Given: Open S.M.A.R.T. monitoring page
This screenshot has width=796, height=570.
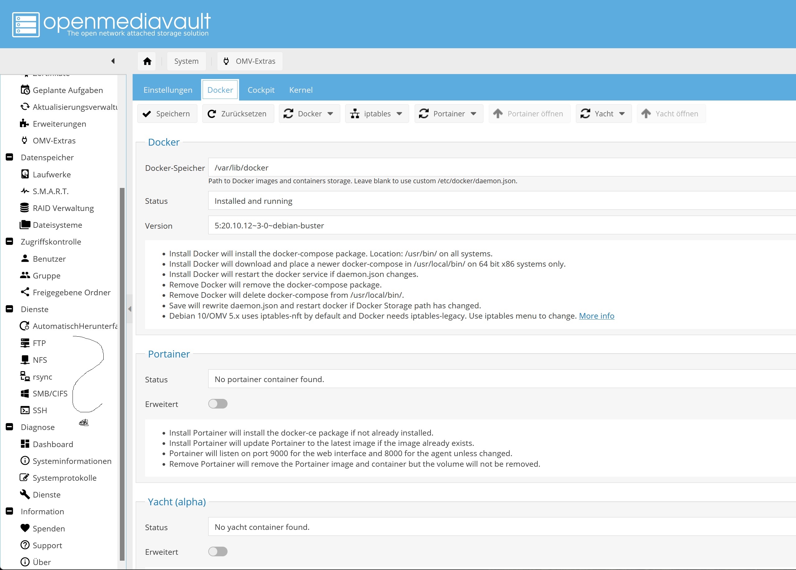Looking at the screenshot, I should (45, 191).
